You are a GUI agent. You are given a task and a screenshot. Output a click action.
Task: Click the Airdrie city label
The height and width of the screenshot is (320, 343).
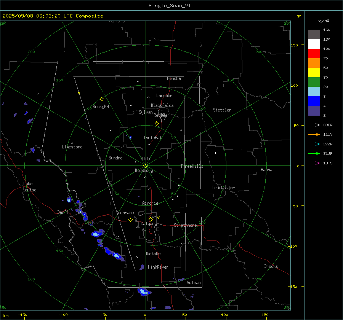coord(150,203)
